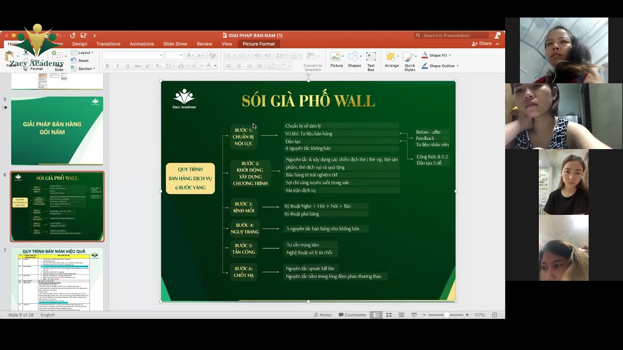The image size is (623, 350).
Task: Click the repeat/redo arrow icon
Action: pos(73,35)
